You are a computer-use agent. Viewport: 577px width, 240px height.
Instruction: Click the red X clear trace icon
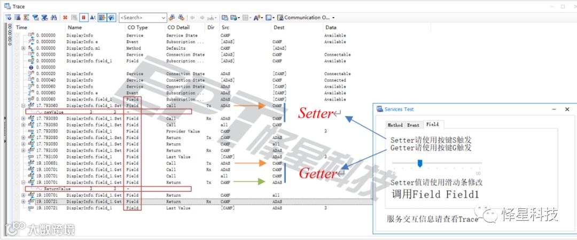tap(65, 17)
